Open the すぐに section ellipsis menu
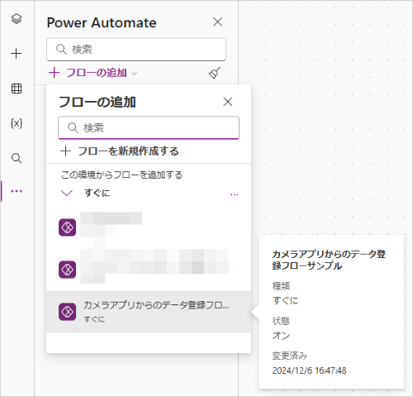 pyautogui.click(x=234, y=194)
